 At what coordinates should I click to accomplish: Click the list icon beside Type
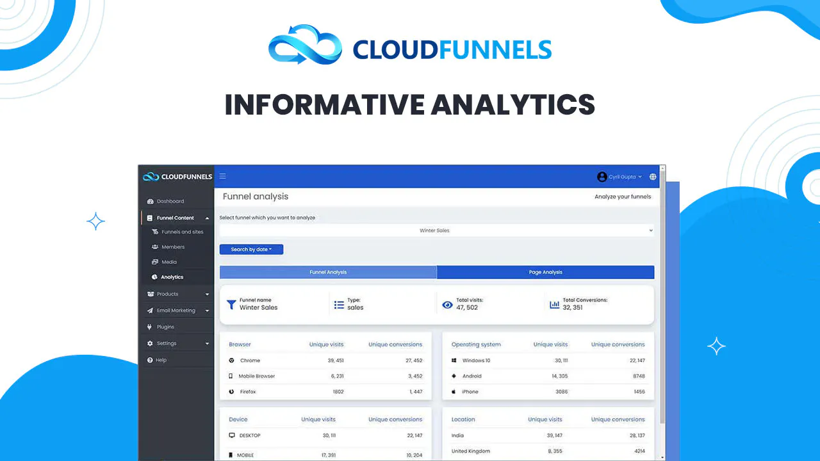coord(340,305)
